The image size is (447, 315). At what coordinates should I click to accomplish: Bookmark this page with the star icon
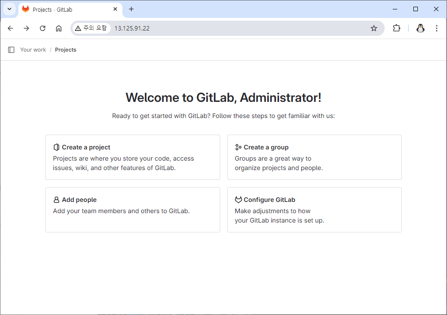click(374, 28)
